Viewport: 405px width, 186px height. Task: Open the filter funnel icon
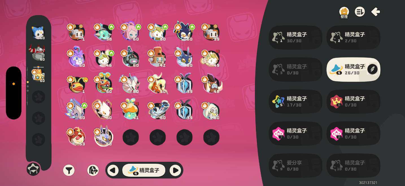click(x=69, y=170)
